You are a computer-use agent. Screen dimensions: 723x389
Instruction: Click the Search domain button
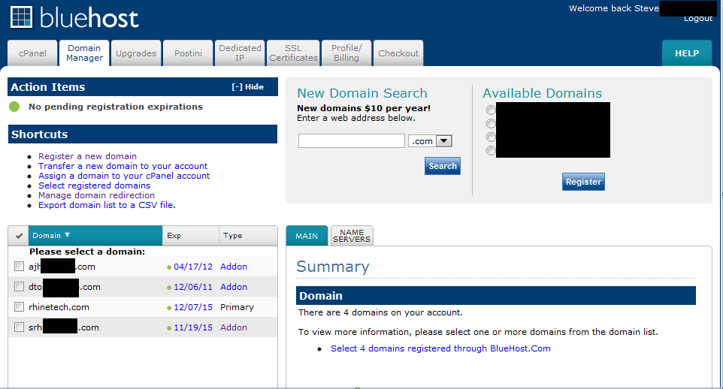(x=443, y=166)
